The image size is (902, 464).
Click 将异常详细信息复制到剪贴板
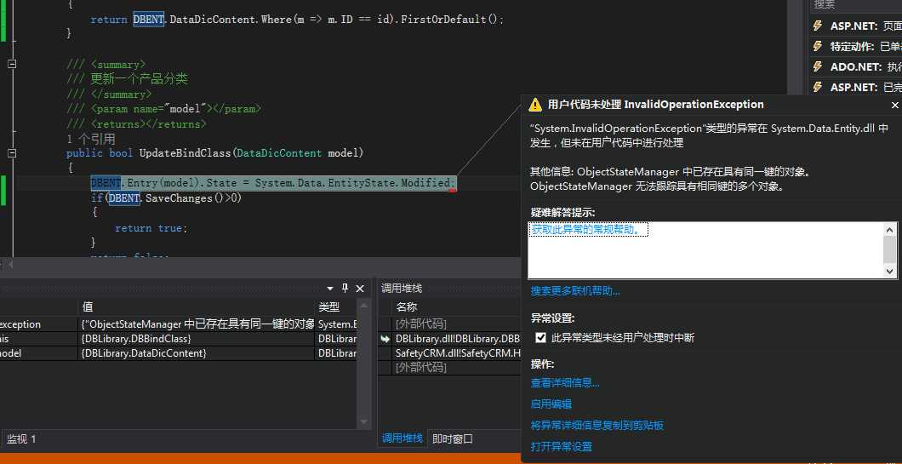(x=597, y=426)
